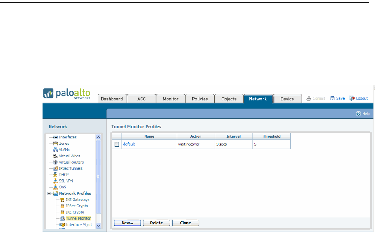Go to the Policies tab
Image resolution: width=375 pixels, height=232 pixels.
point(200,99)
